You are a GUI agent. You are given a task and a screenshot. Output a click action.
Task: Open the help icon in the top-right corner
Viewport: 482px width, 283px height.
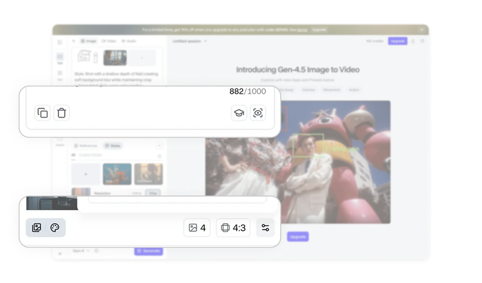(x=422, y=41)
